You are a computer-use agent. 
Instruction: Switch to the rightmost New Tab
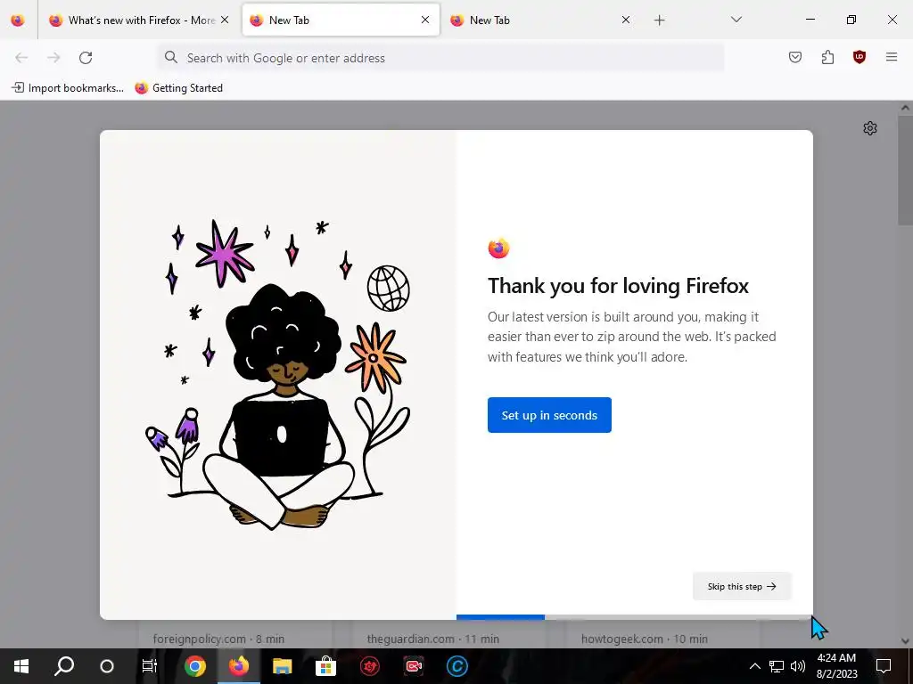coord(540,20)
